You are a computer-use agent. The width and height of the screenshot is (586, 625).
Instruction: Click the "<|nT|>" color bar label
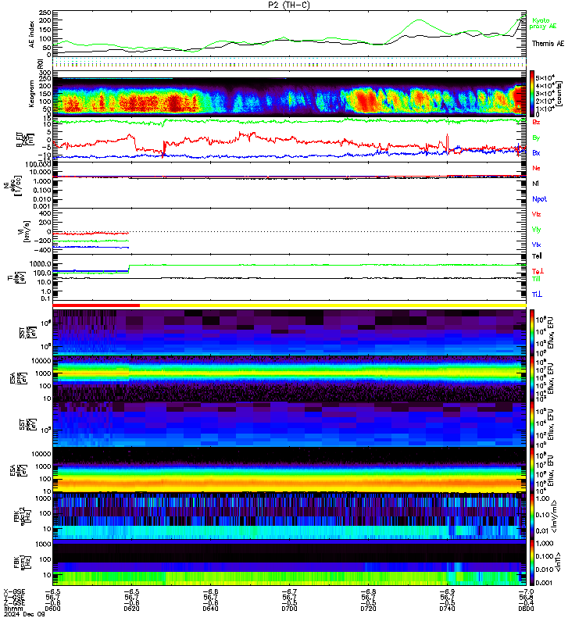tap(558, 562)
